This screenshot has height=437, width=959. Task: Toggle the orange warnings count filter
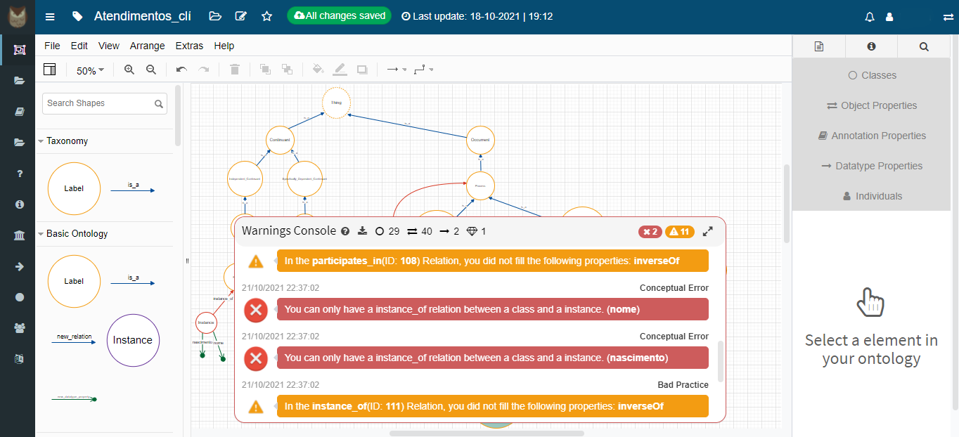pyautogui.click(x=679, y=232)
